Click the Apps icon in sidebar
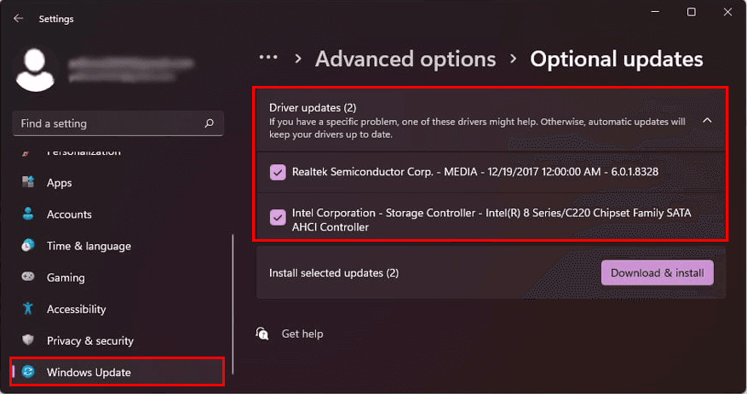Screen dimensions: 747x394 coord(28,183)
